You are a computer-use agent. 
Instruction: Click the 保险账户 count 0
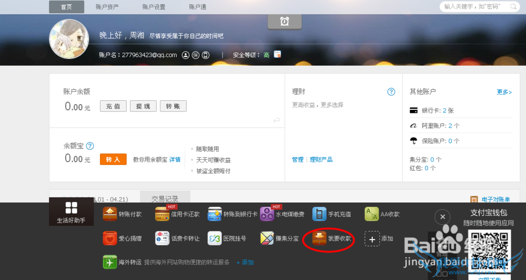pos(450,141)
